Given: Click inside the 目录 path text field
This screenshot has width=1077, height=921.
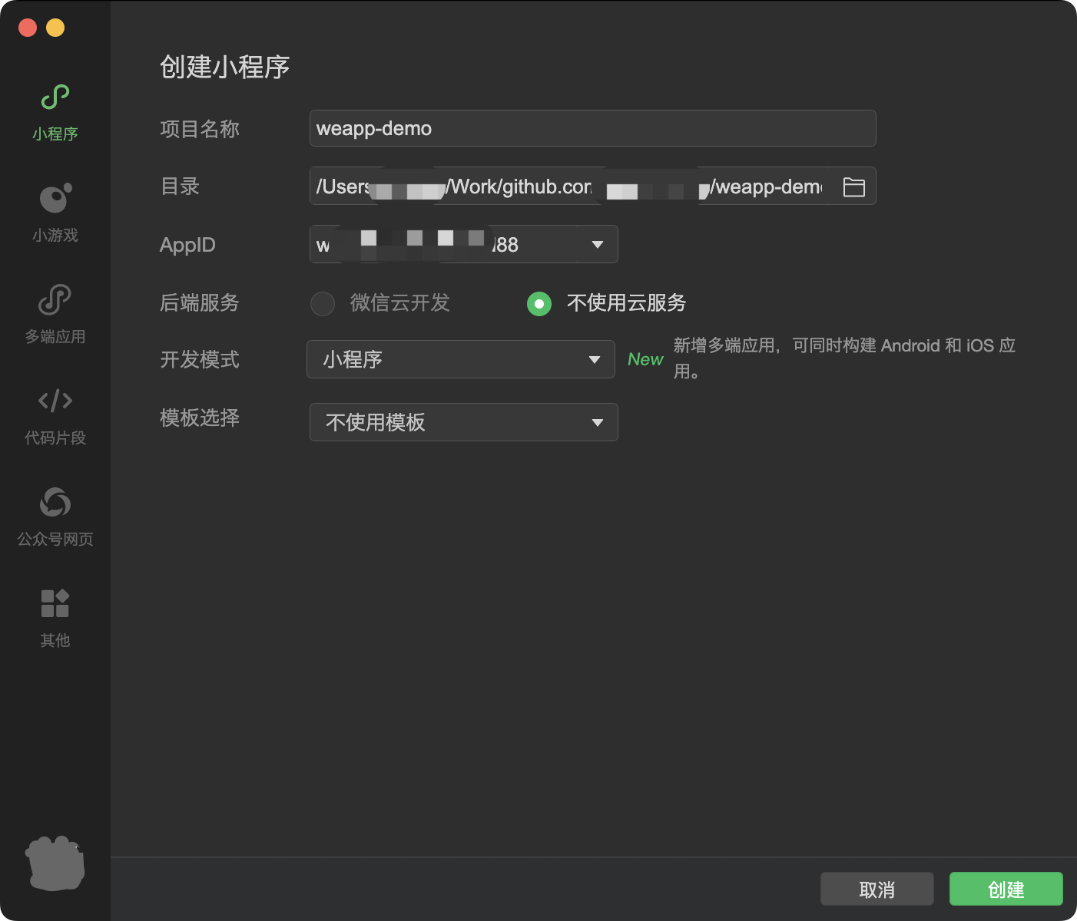Looking at the screenshot, I should [572, 187].
